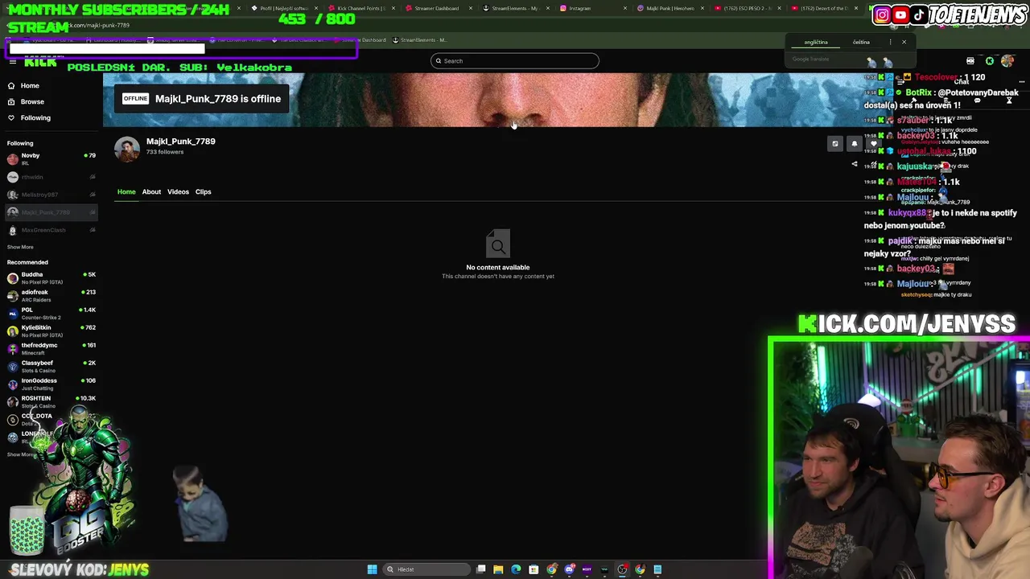Expand Following list with Show More
The height and width of the screenshot is (579, 1030).
point(20,247)
